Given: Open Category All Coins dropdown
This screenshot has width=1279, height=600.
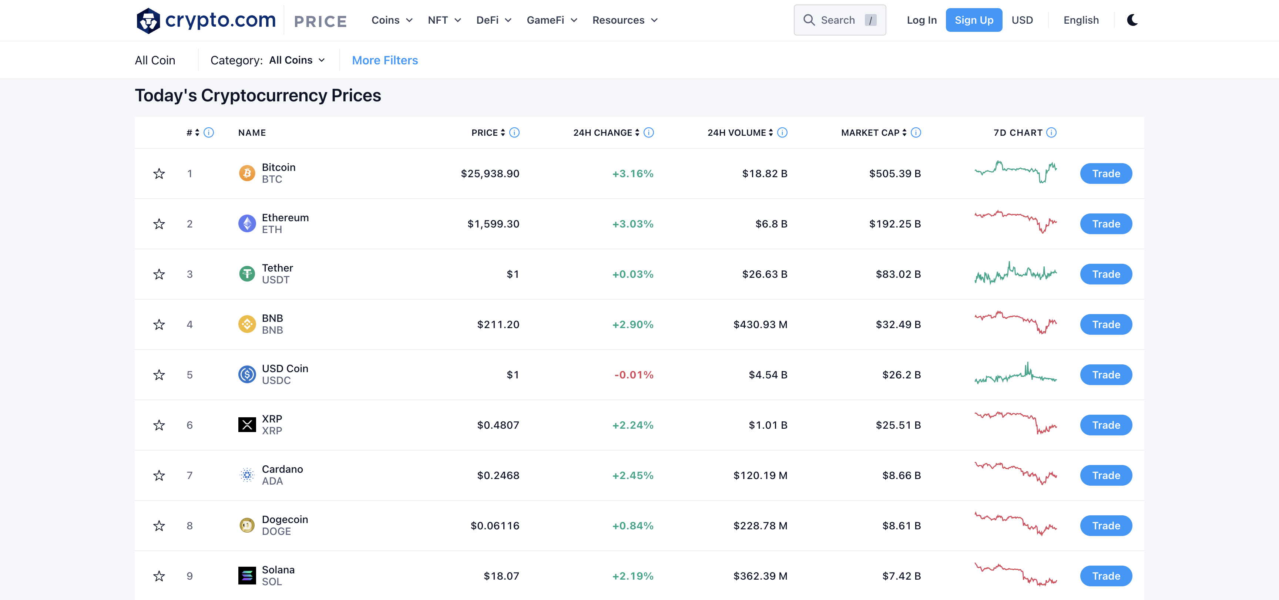Looking at the screenshot, I should click(x=297, y=60).
